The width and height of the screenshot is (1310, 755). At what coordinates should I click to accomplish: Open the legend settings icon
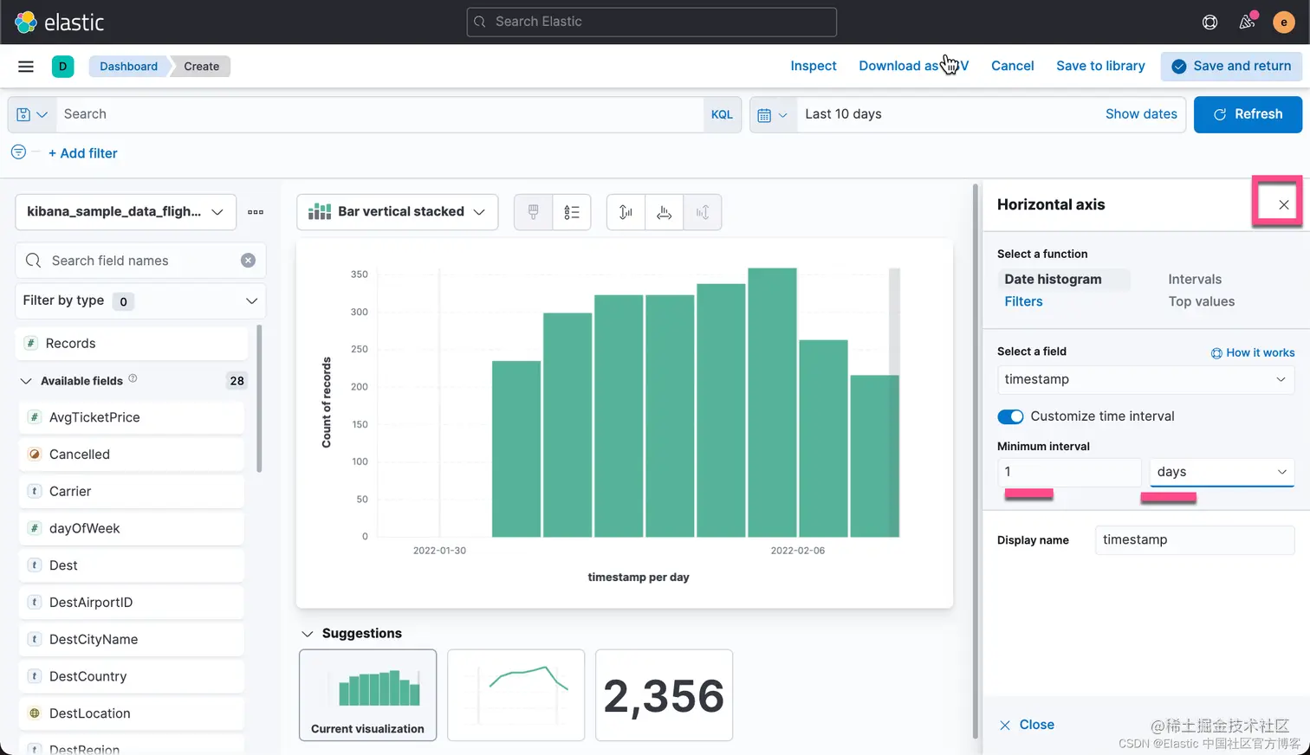pos(572,212)
